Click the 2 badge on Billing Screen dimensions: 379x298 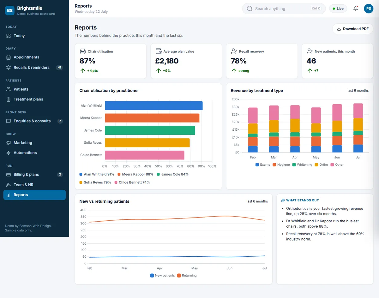click(60, 175)
